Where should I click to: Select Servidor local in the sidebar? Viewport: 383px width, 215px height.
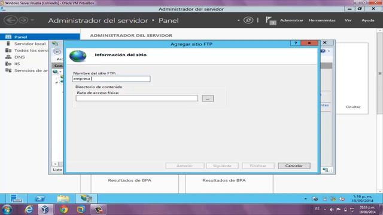(30, 44)
